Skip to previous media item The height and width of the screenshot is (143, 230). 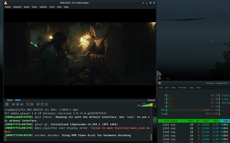point(13,104)
